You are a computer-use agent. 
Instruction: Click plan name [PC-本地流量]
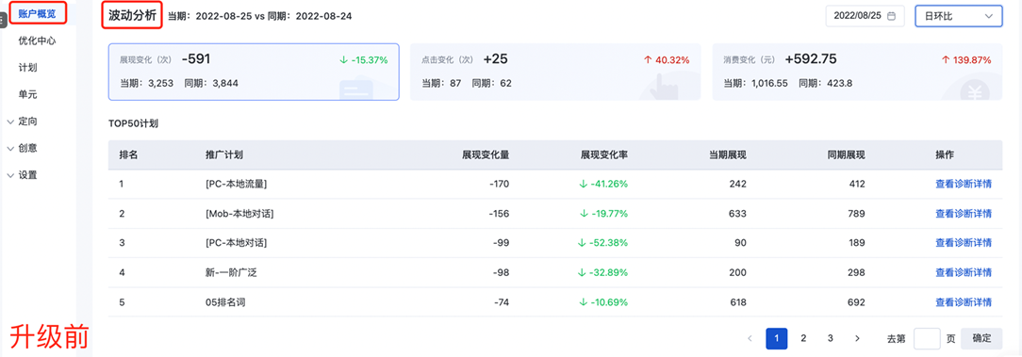236,184
